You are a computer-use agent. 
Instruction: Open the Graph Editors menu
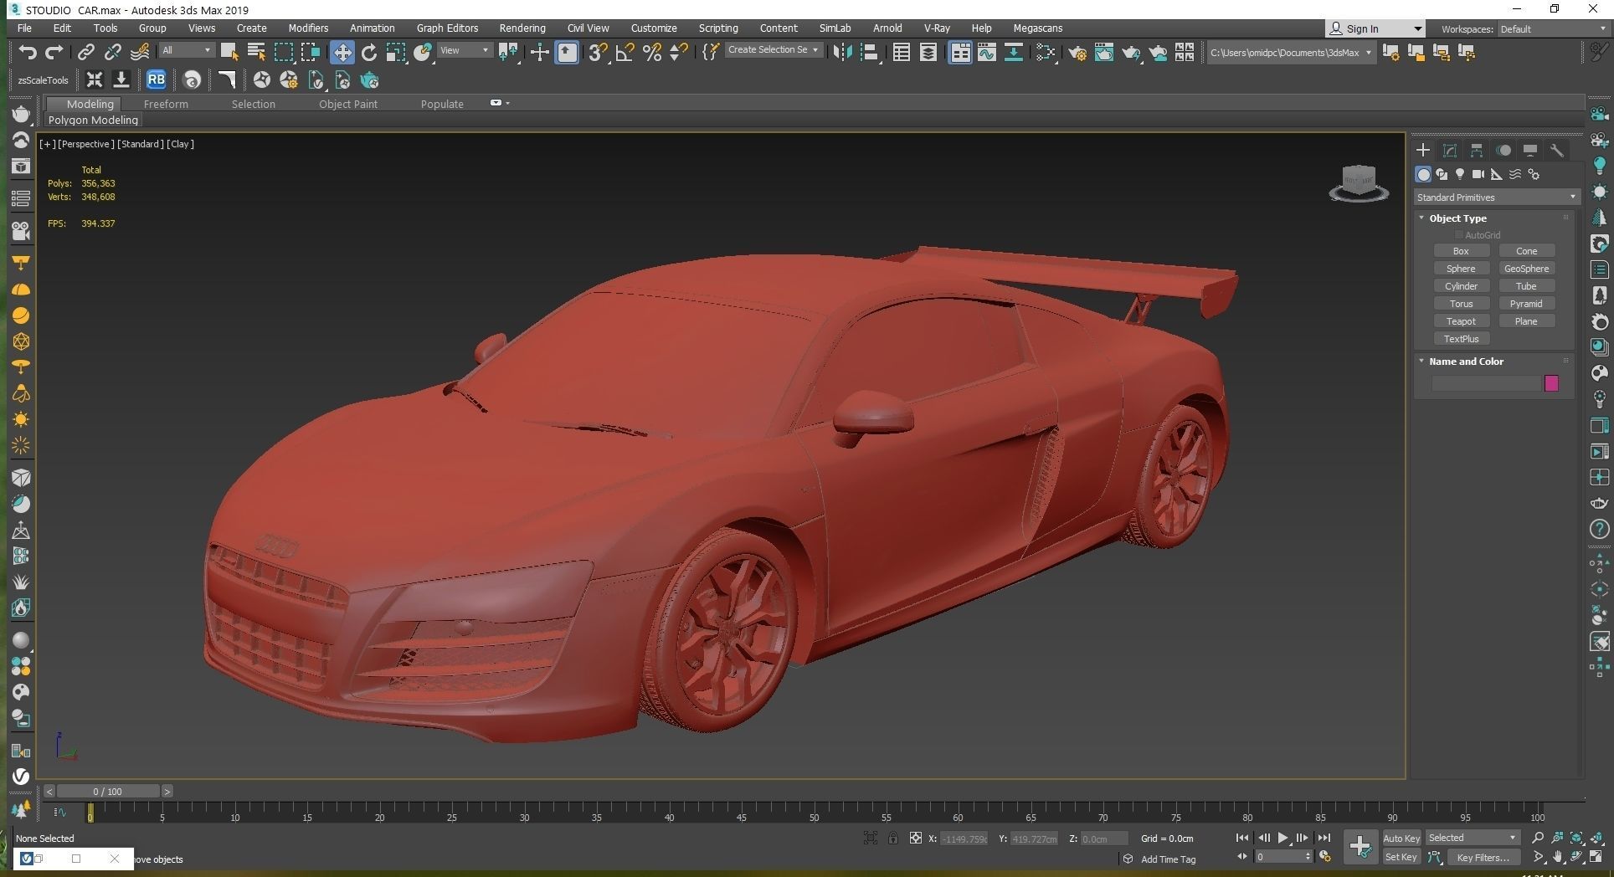point(447,28)
